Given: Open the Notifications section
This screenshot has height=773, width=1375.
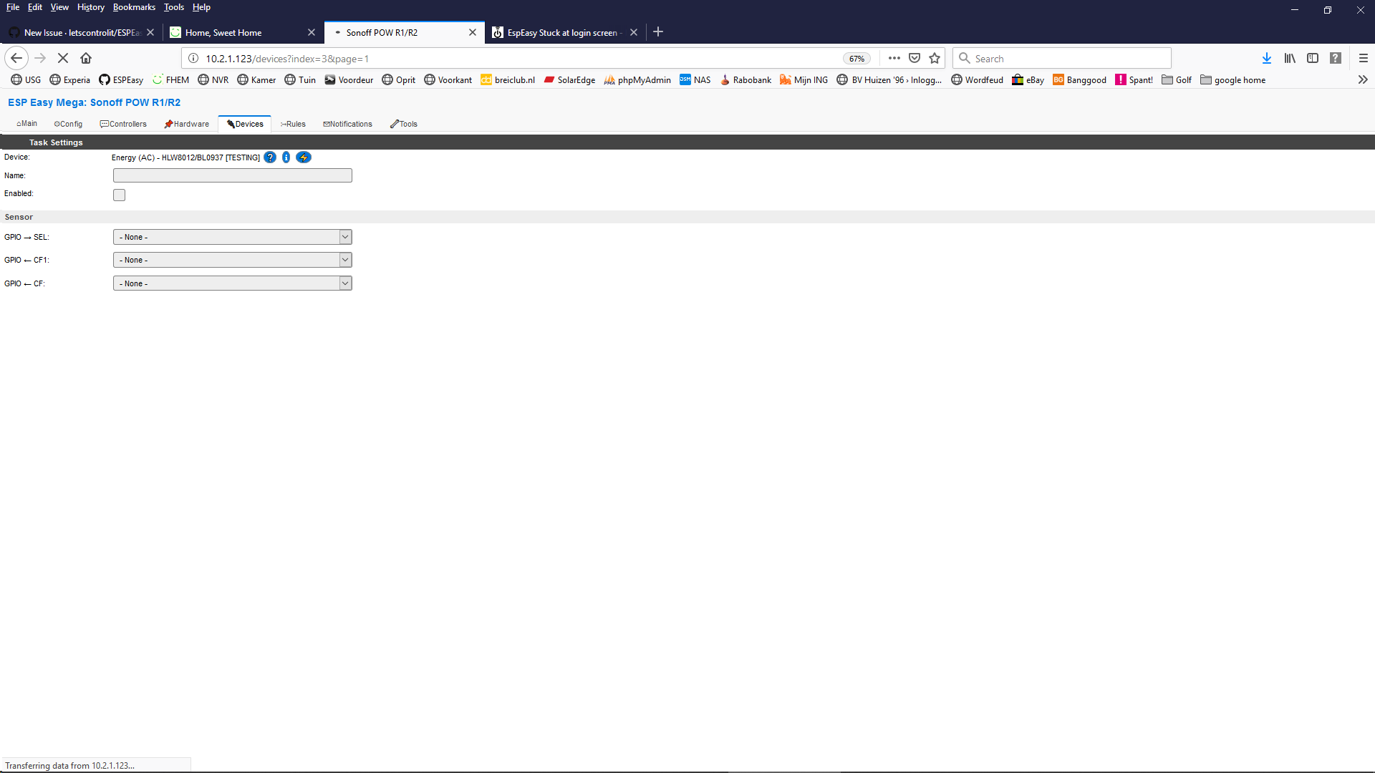Looking at the screenshot, I should 348,123.
